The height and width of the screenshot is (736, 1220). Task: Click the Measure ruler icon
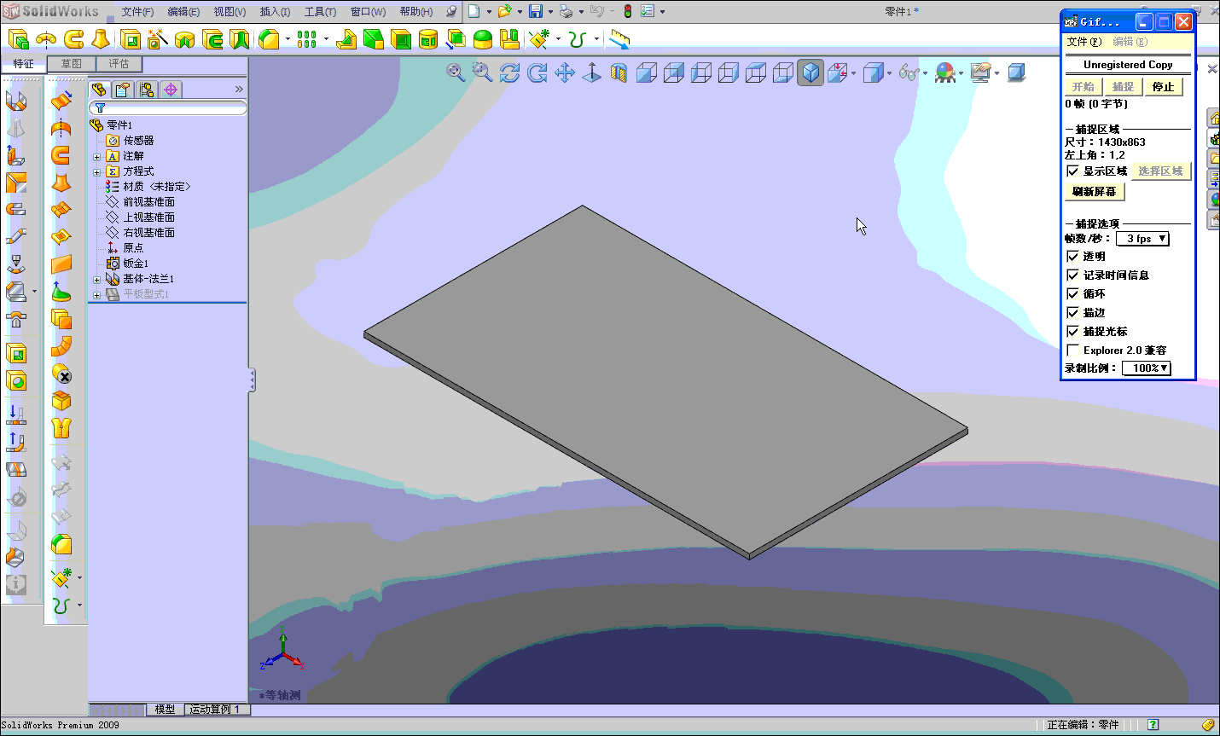pyautogui.click(x=620, y=39)
